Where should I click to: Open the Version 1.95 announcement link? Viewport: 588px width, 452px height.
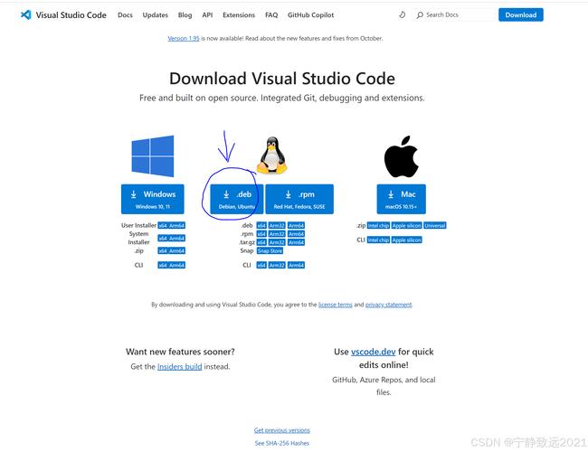(x=184, y=38)
